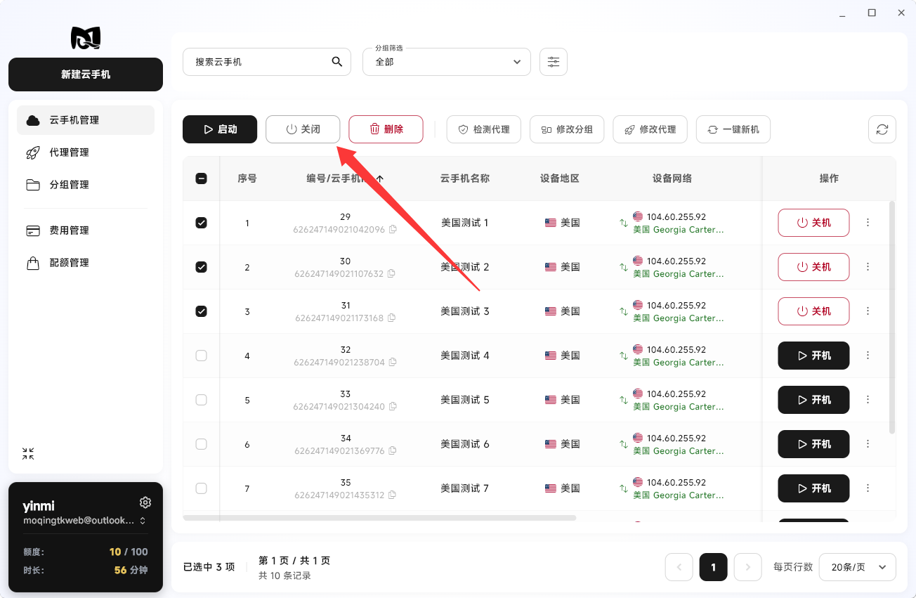Click the app logo at top left

pyautogui.click(x=86, y=38)
